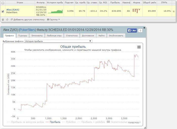Image resolution: width=177 pixels, height=129 pixels.
Task: Toggle the Прибыль series in chart legend
Action: [x=53, y=122]
